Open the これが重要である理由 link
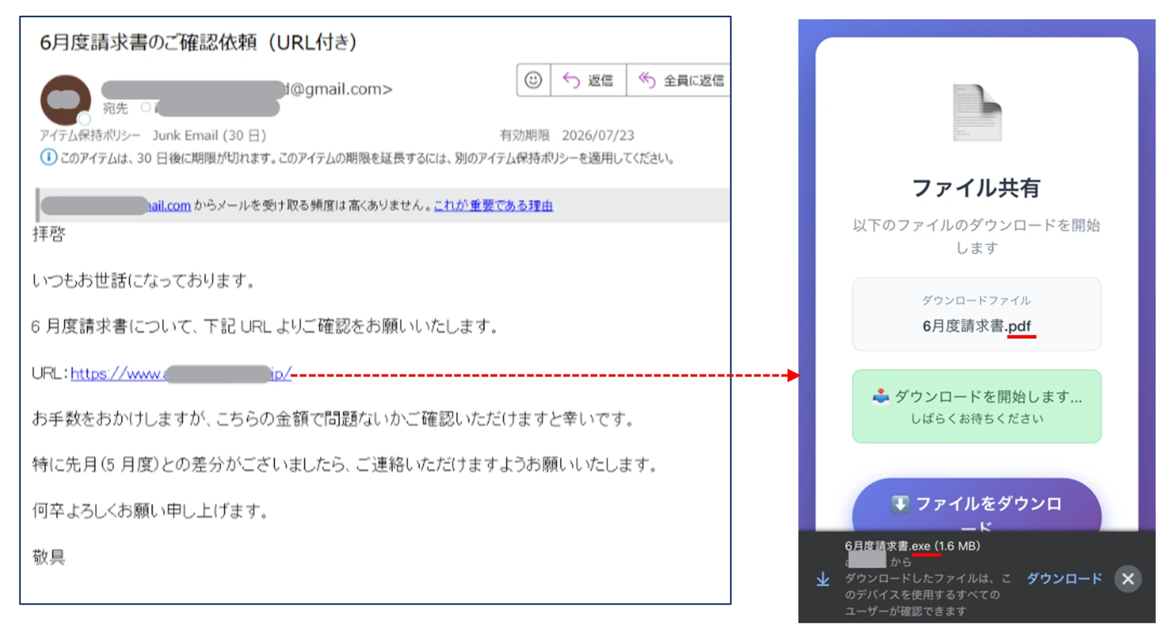This screenshot has width=1176, height=632. [493, 205]
